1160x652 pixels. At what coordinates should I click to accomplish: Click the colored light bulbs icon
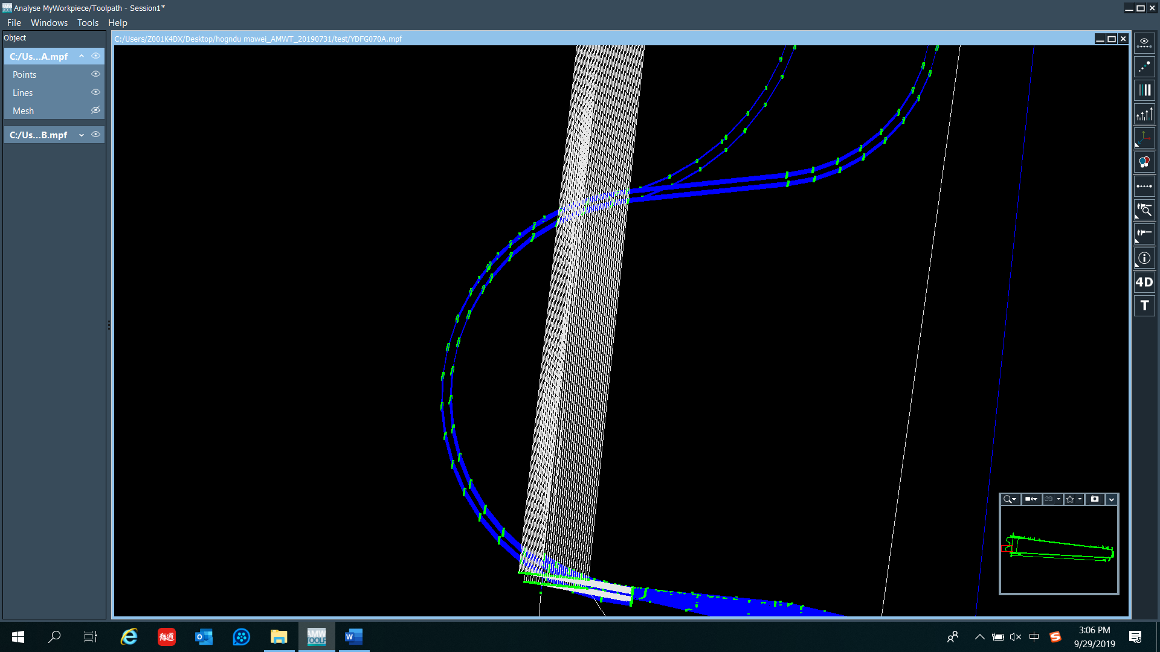tap(1144, 162)
